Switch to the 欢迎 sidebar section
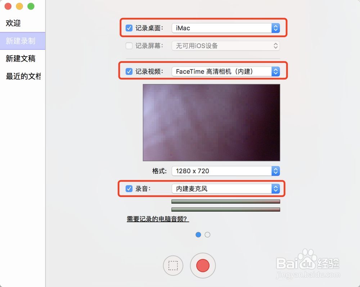The height and width of the screenshot is (287, 360). [13, 23]
